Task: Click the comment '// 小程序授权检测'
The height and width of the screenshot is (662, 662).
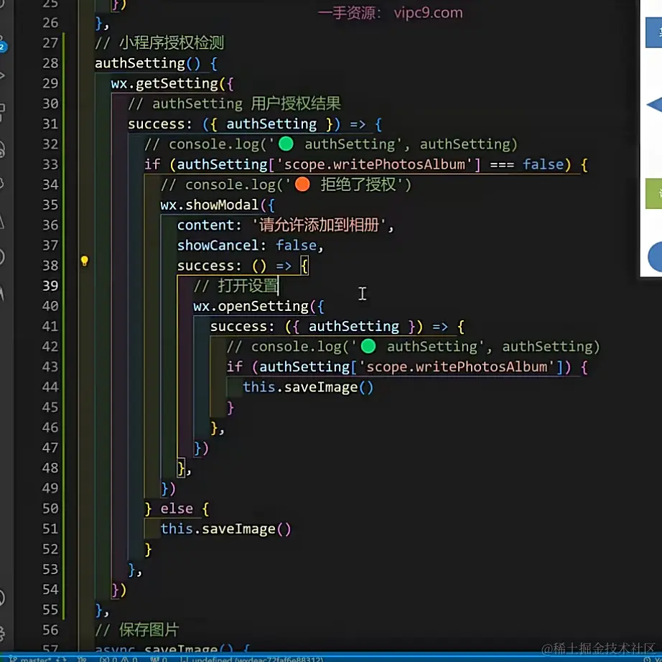Action: pyautogui.click(x=159, y=42)
